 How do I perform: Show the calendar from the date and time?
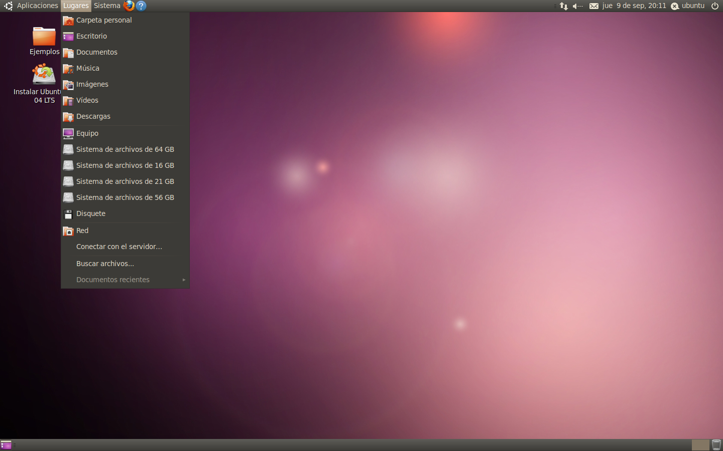[x=634, y=6]
